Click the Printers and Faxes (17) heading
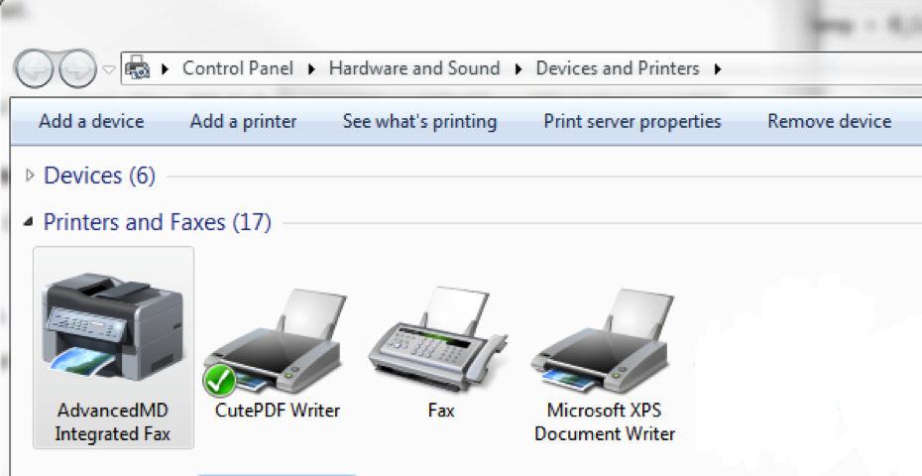Screen dimensions: 922x476 pos(158,222)
